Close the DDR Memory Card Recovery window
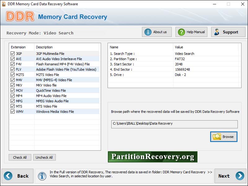The height and width of the screenshot is (186, 248). tap(242, 4)
